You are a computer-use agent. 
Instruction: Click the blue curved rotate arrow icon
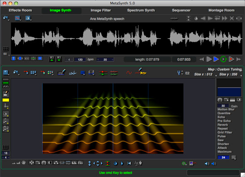(115, 163)
